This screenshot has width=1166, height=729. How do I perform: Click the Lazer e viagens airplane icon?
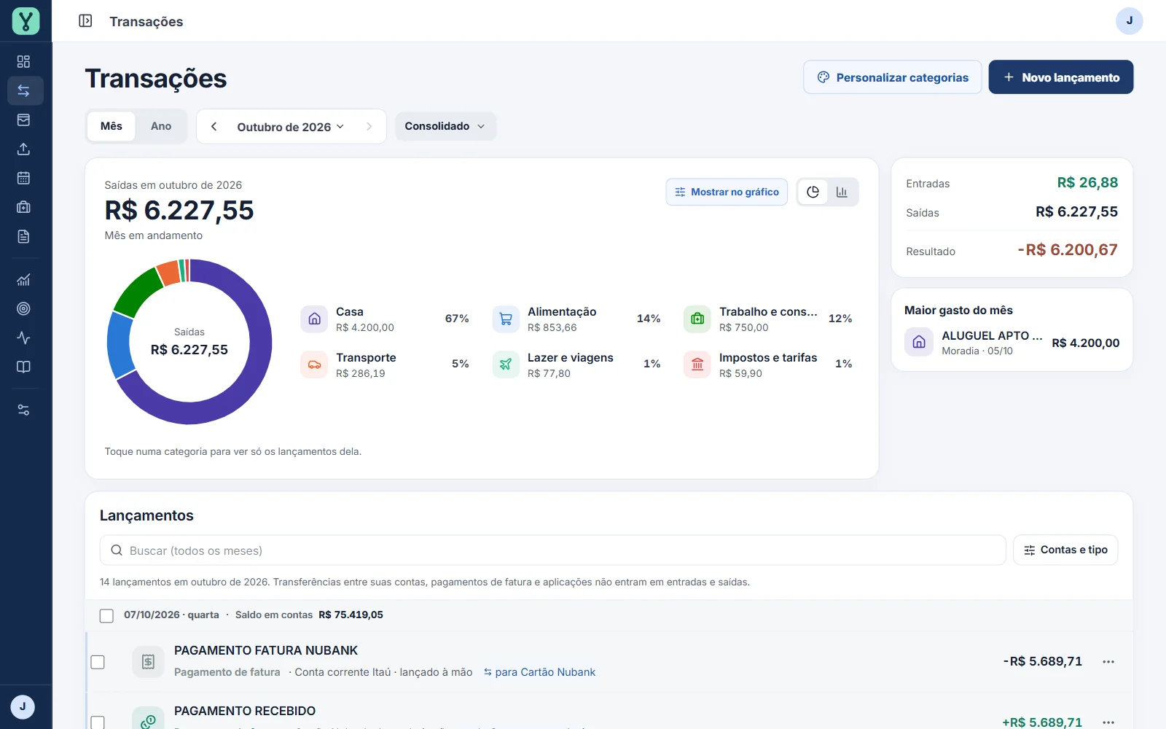click(x=506, y=364)
